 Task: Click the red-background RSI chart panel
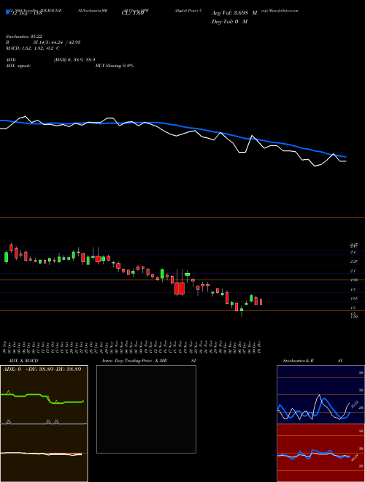tap(320, 453)
